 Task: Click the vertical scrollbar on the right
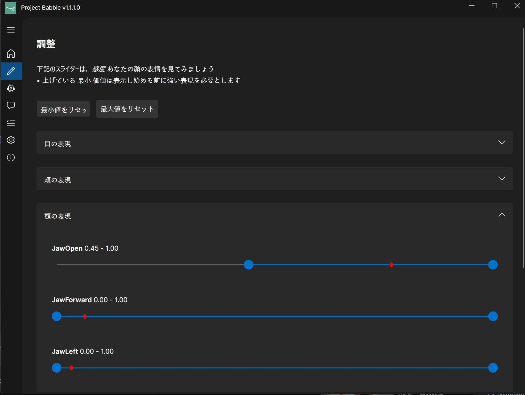524,147
